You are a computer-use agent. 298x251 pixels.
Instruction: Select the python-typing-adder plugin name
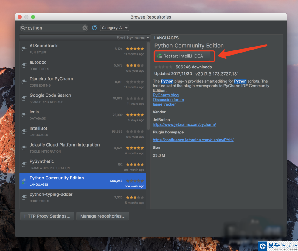[51, 195]
